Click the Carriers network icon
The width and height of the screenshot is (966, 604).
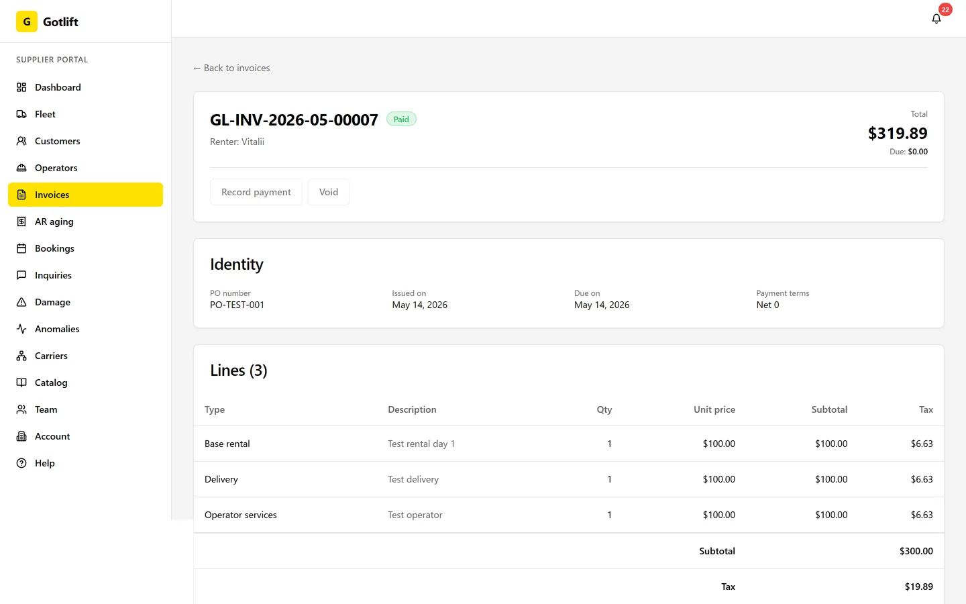click(x=21, y=356)
